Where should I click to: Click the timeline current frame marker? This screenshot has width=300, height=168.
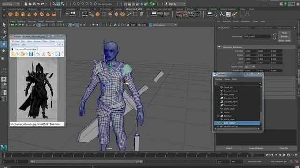coord(4,155)
